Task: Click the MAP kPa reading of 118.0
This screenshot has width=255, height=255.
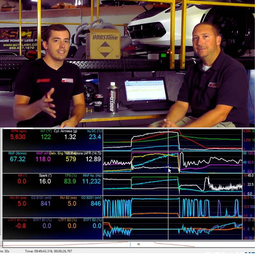Action: 43,159
